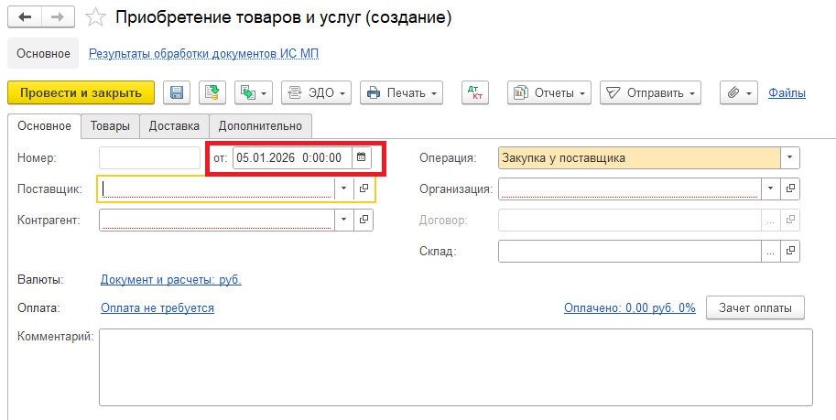This screenshot has width=836, height=420.
Task: Click the forward navigation arrow
Action: pos(58,17)
